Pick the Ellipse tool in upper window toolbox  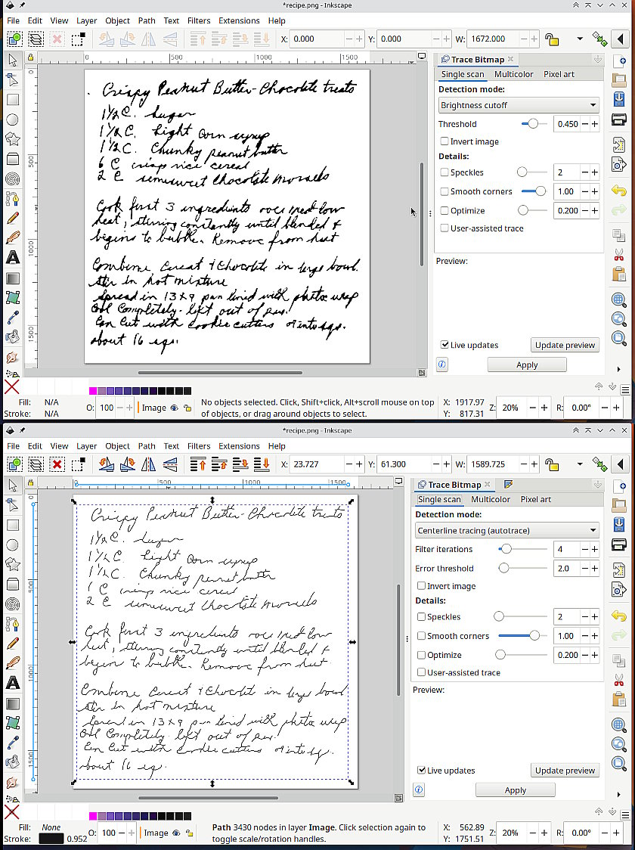point(12,119)
